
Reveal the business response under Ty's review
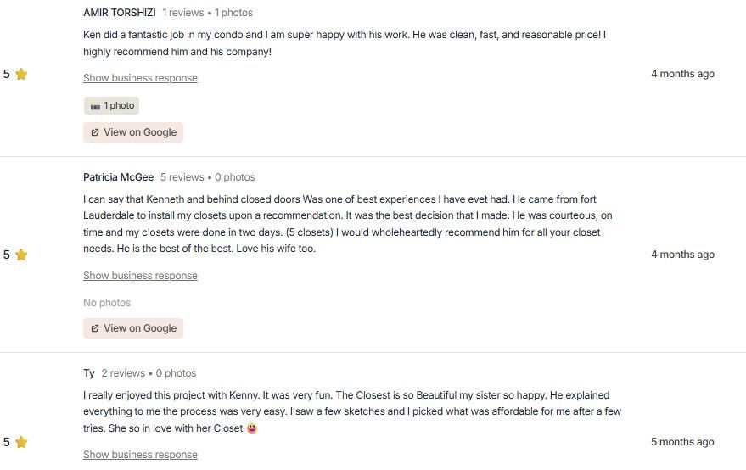click(x=140, y=455)
